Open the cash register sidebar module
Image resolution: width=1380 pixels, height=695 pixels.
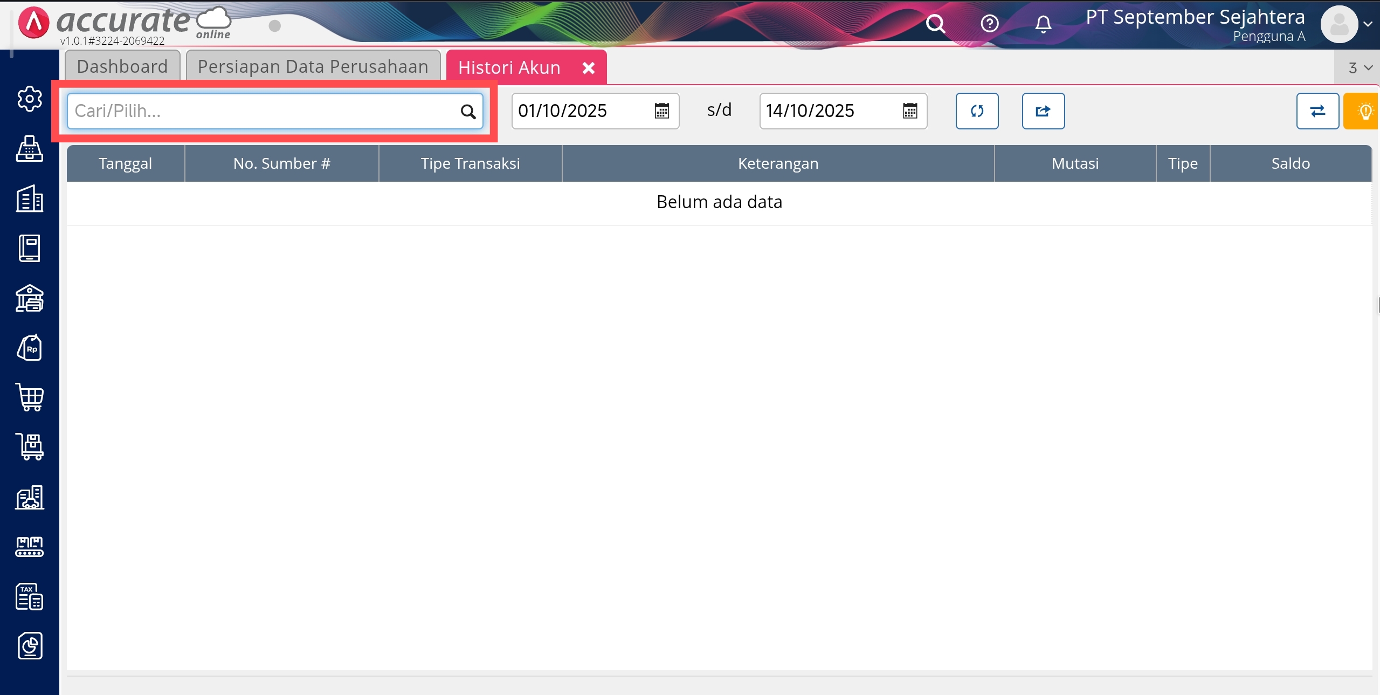pos(29,149)
